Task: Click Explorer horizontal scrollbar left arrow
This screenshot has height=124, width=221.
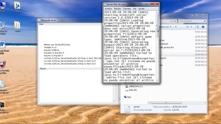Action: (x=149, y=103)
